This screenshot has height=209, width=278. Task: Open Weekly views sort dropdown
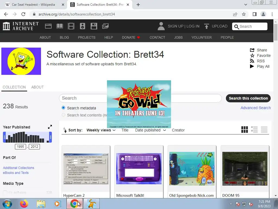pos(101,130)
